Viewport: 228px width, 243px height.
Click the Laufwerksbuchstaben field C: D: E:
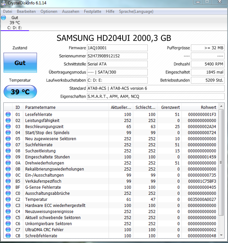[117, 80]
